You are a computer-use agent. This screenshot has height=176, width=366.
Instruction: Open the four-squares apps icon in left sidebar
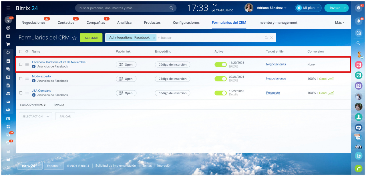tap(8, 126)
